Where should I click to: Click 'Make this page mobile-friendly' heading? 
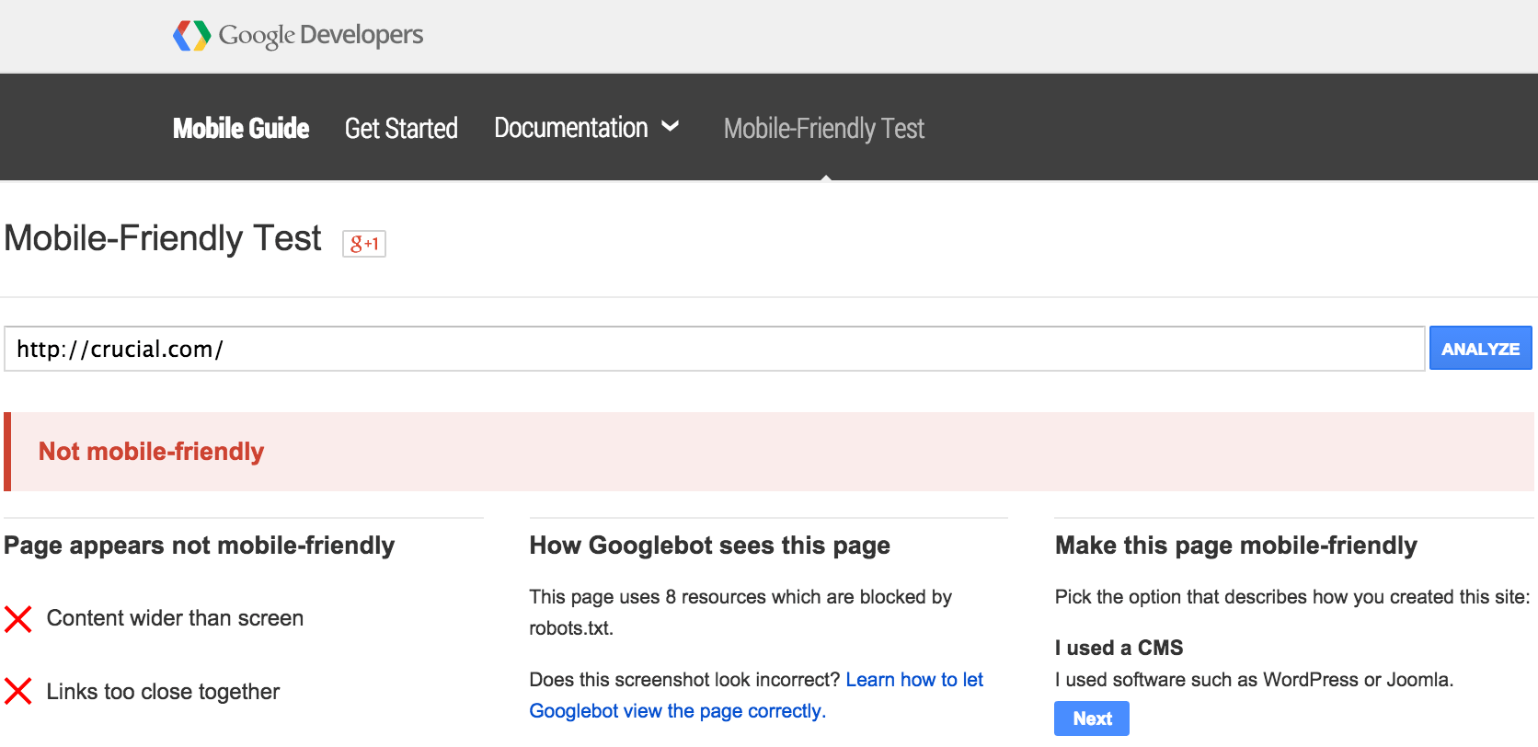click(x=1235, y=546)
